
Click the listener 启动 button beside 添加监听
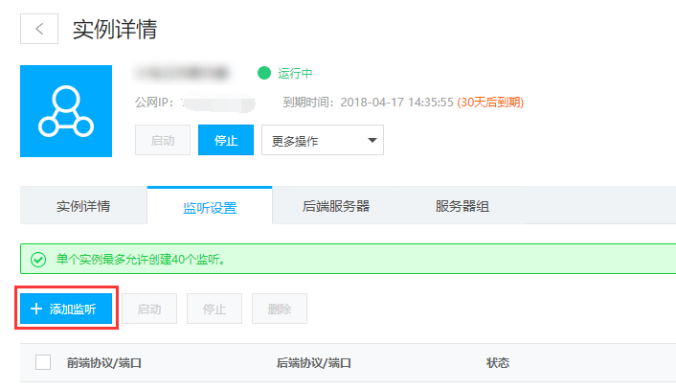149,309
